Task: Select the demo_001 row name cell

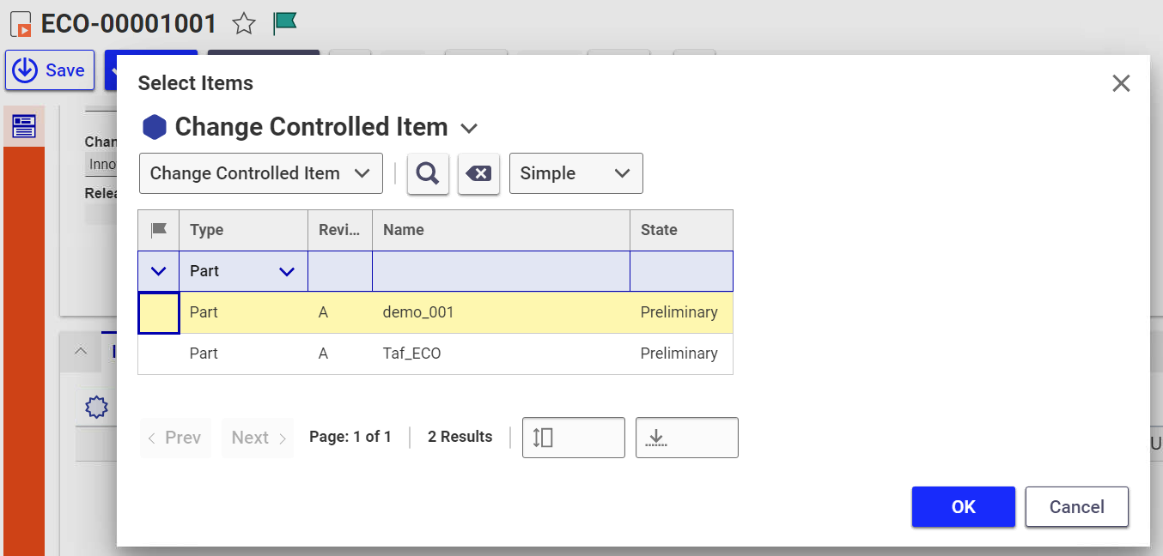Action: point(502,312)
